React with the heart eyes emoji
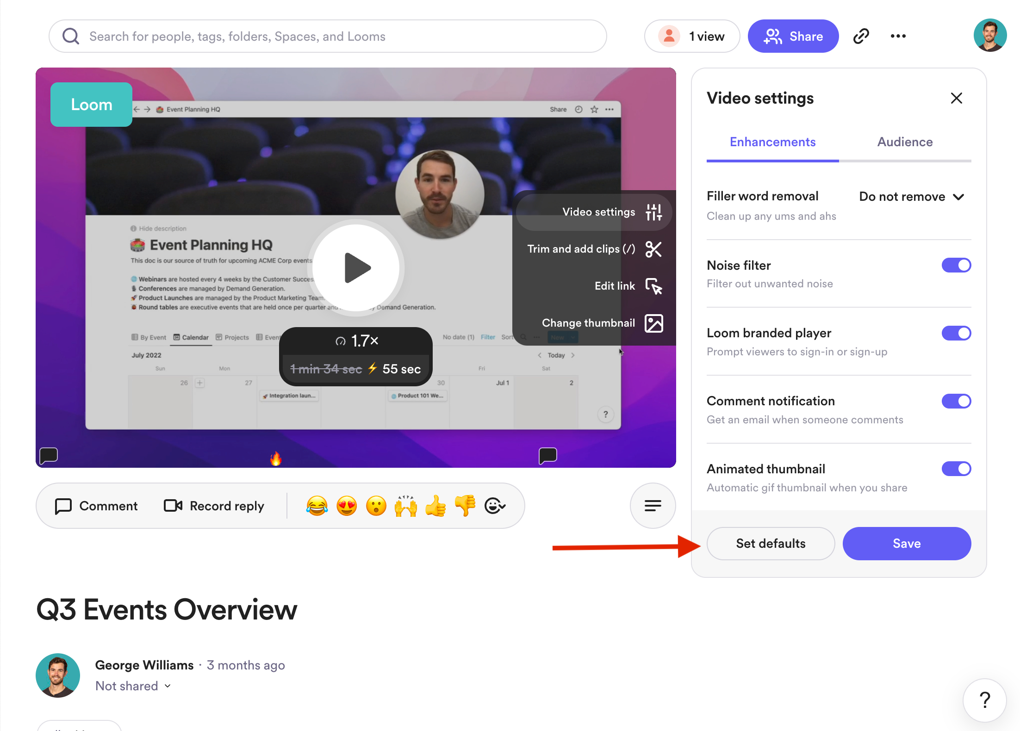1020x731 pixels. click(347, 506)
